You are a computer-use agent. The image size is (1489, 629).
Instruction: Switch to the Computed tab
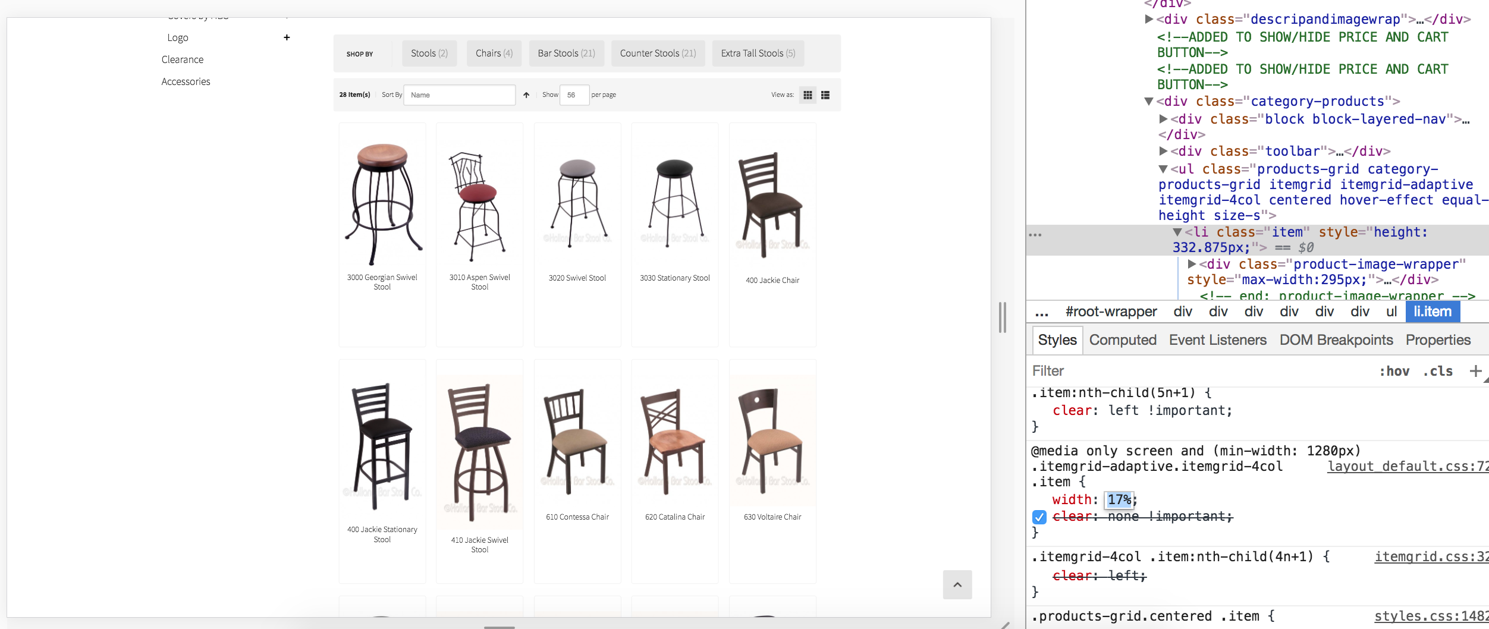[1122, 339]
